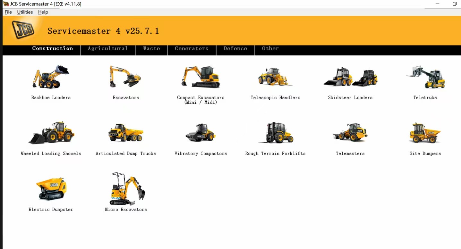Select the Excavators machine icon

coord(125,76)
